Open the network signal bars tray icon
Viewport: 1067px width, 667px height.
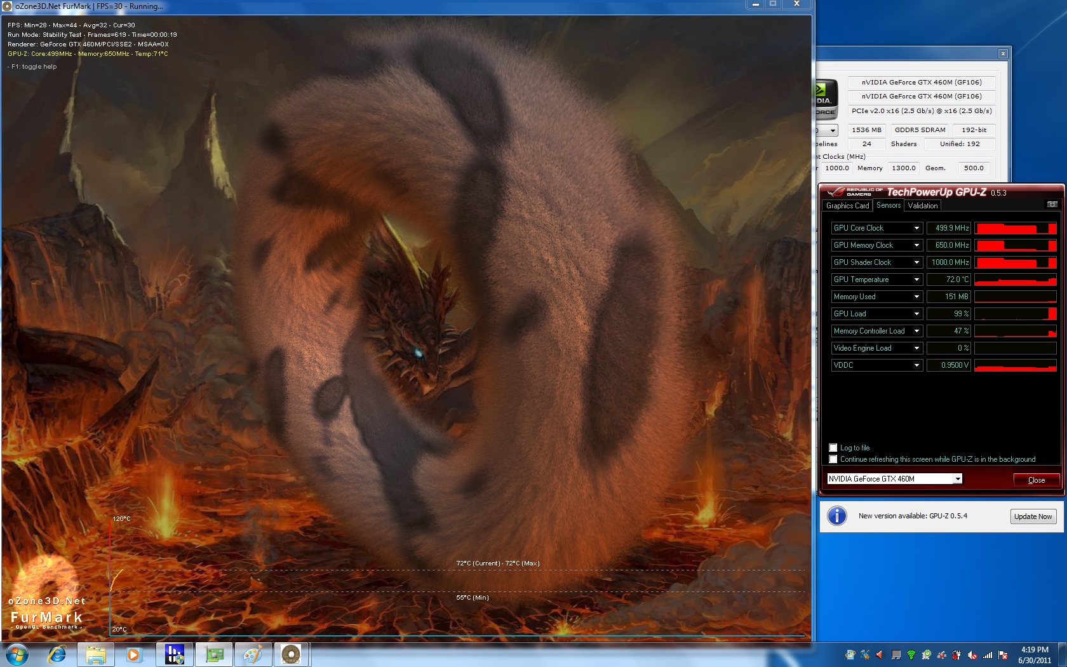(988, 654)
